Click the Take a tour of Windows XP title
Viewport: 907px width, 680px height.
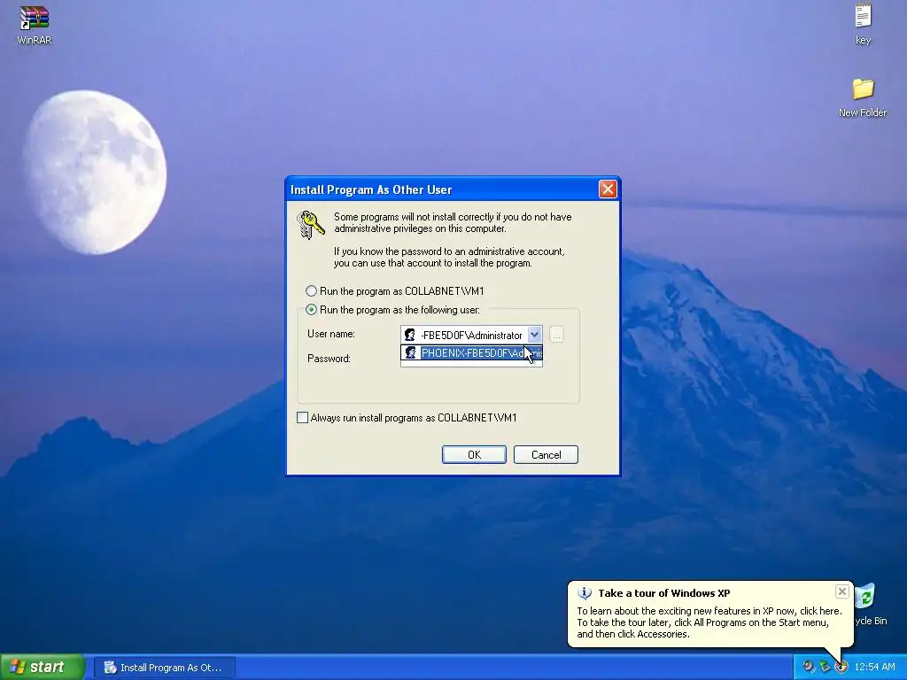664,592
